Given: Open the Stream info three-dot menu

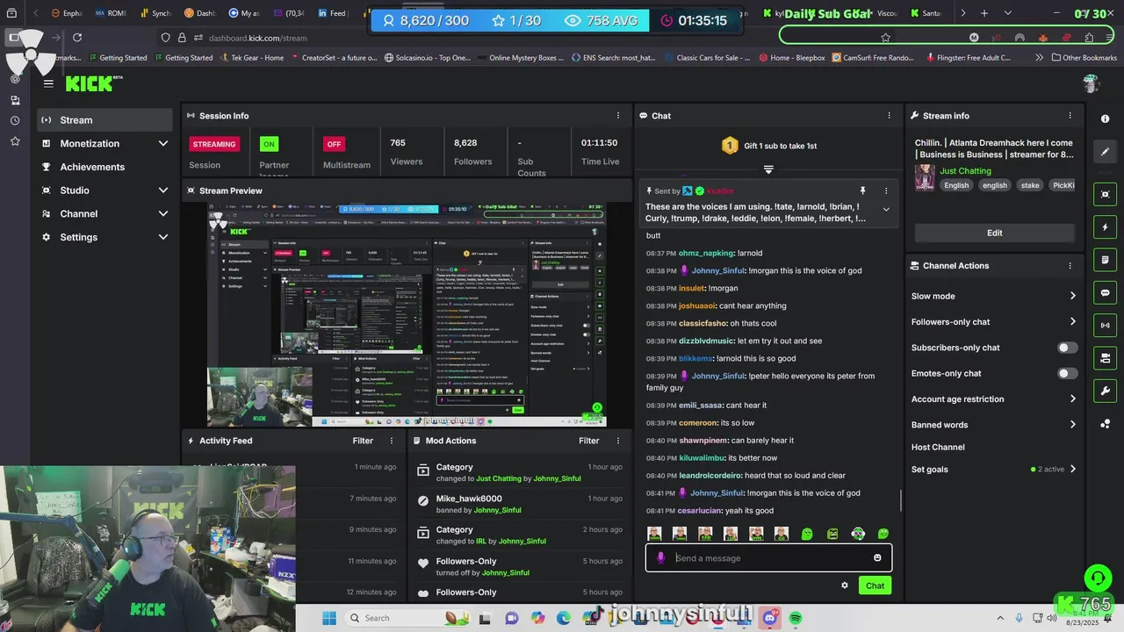Looking at the screenshot, I should (1070, 116).
